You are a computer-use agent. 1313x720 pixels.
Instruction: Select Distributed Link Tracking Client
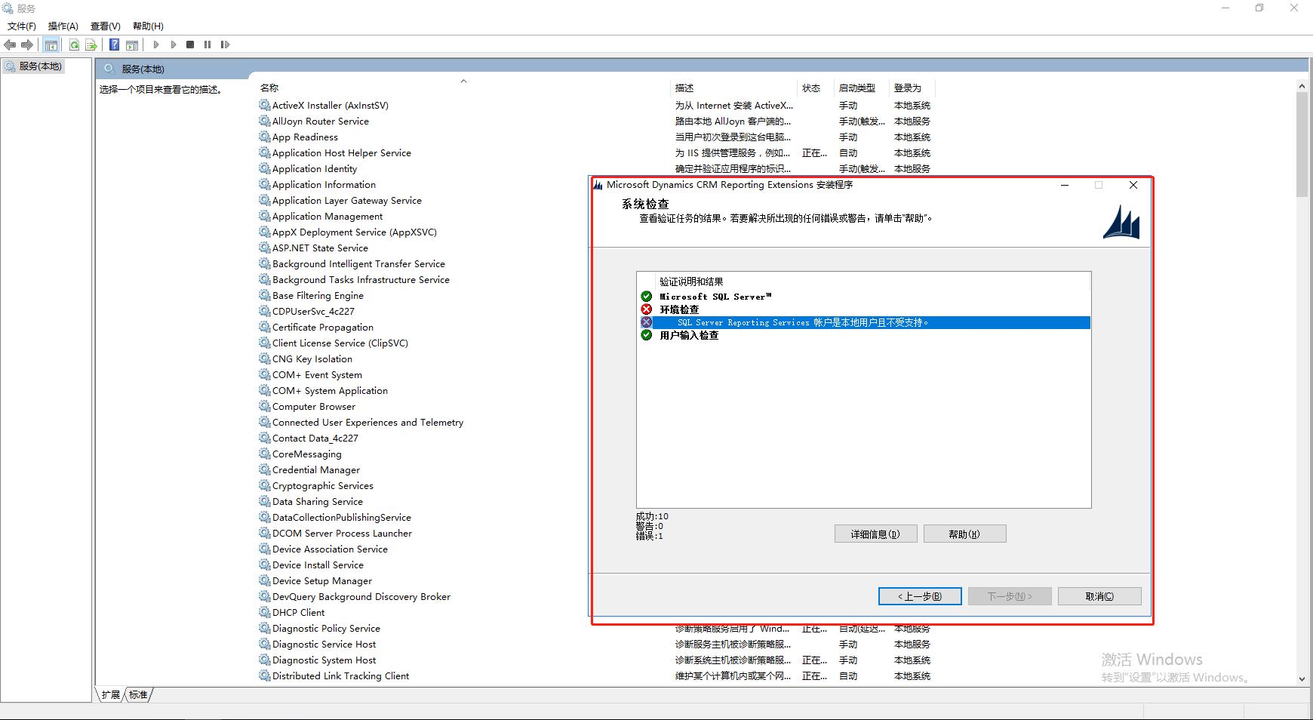point(340,675)
